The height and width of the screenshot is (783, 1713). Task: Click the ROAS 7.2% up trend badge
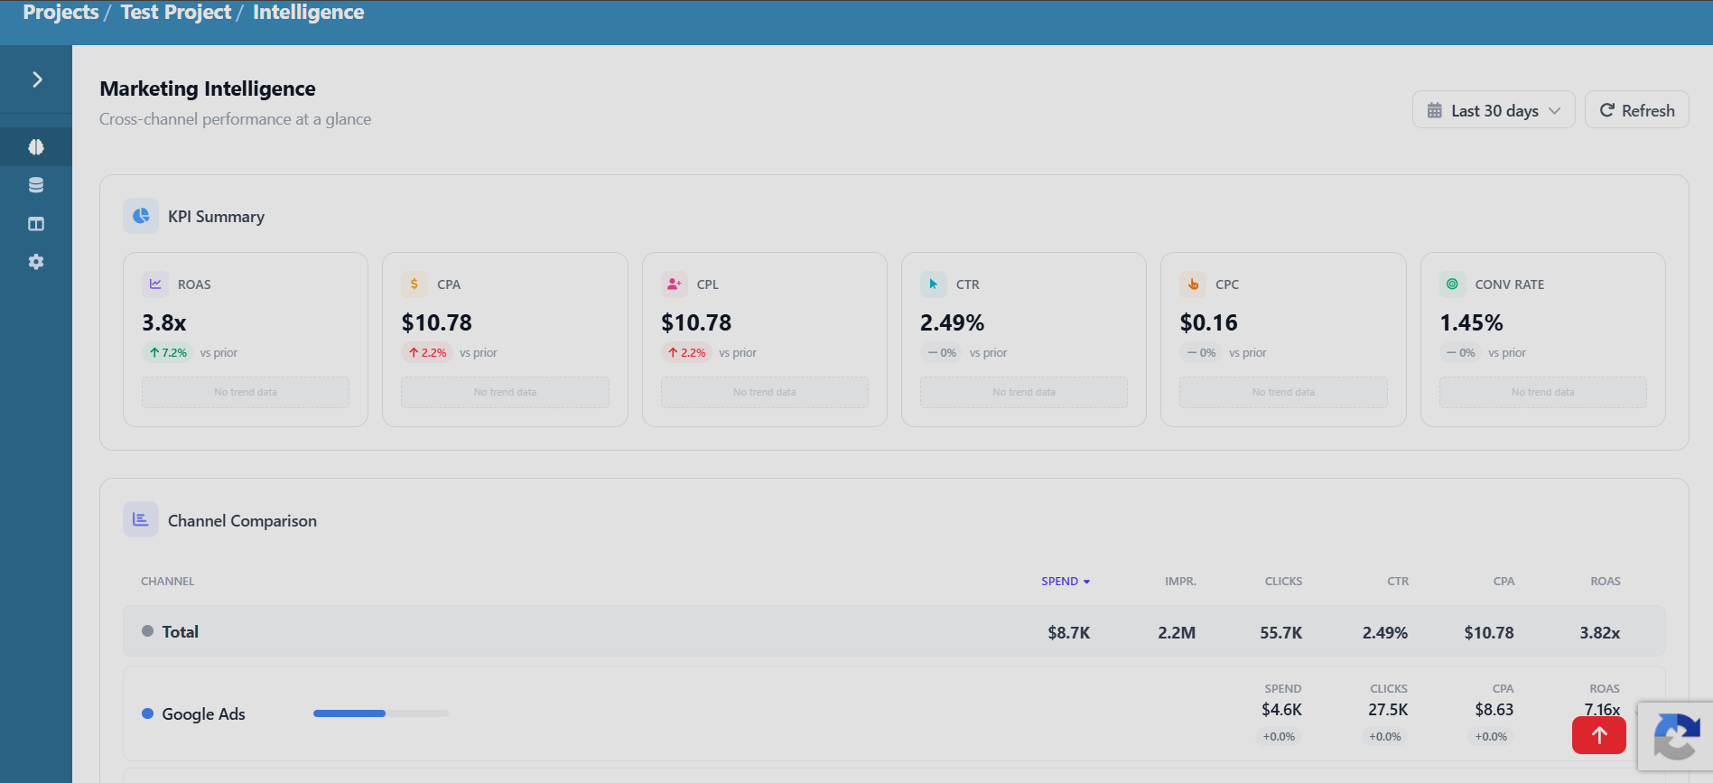pos(167,353)
